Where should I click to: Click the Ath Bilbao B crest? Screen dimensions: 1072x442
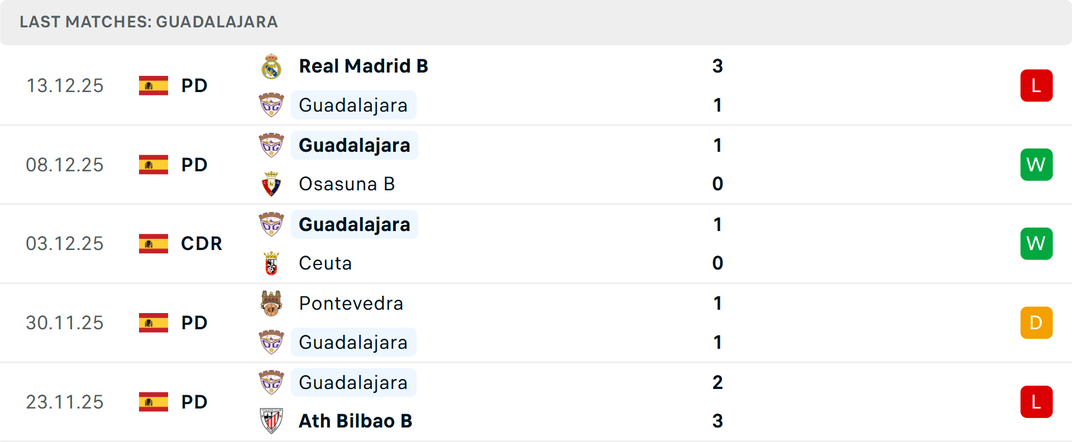pos(271,421)
